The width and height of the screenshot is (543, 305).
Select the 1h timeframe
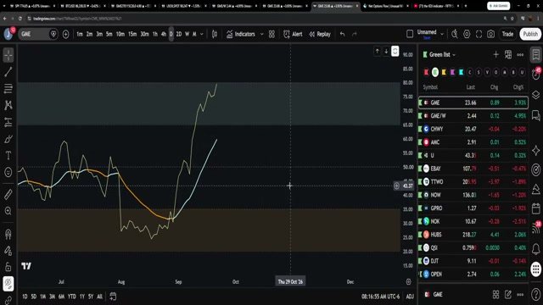click(155, 34)
